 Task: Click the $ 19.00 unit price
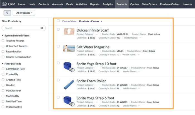point(91,88)
